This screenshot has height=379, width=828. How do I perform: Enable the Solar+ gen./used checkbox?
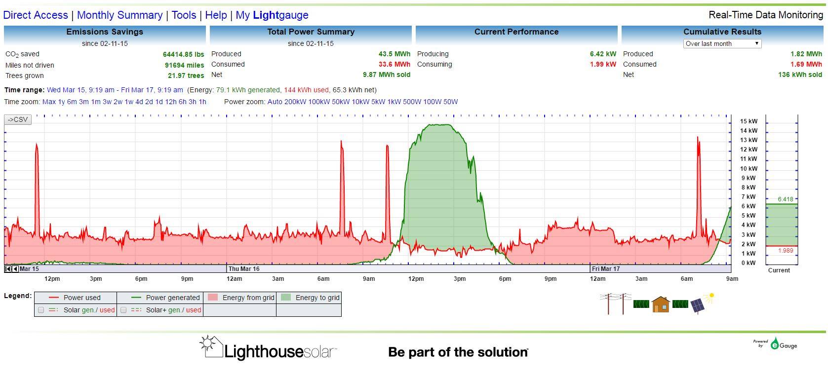tap(123, 310)
